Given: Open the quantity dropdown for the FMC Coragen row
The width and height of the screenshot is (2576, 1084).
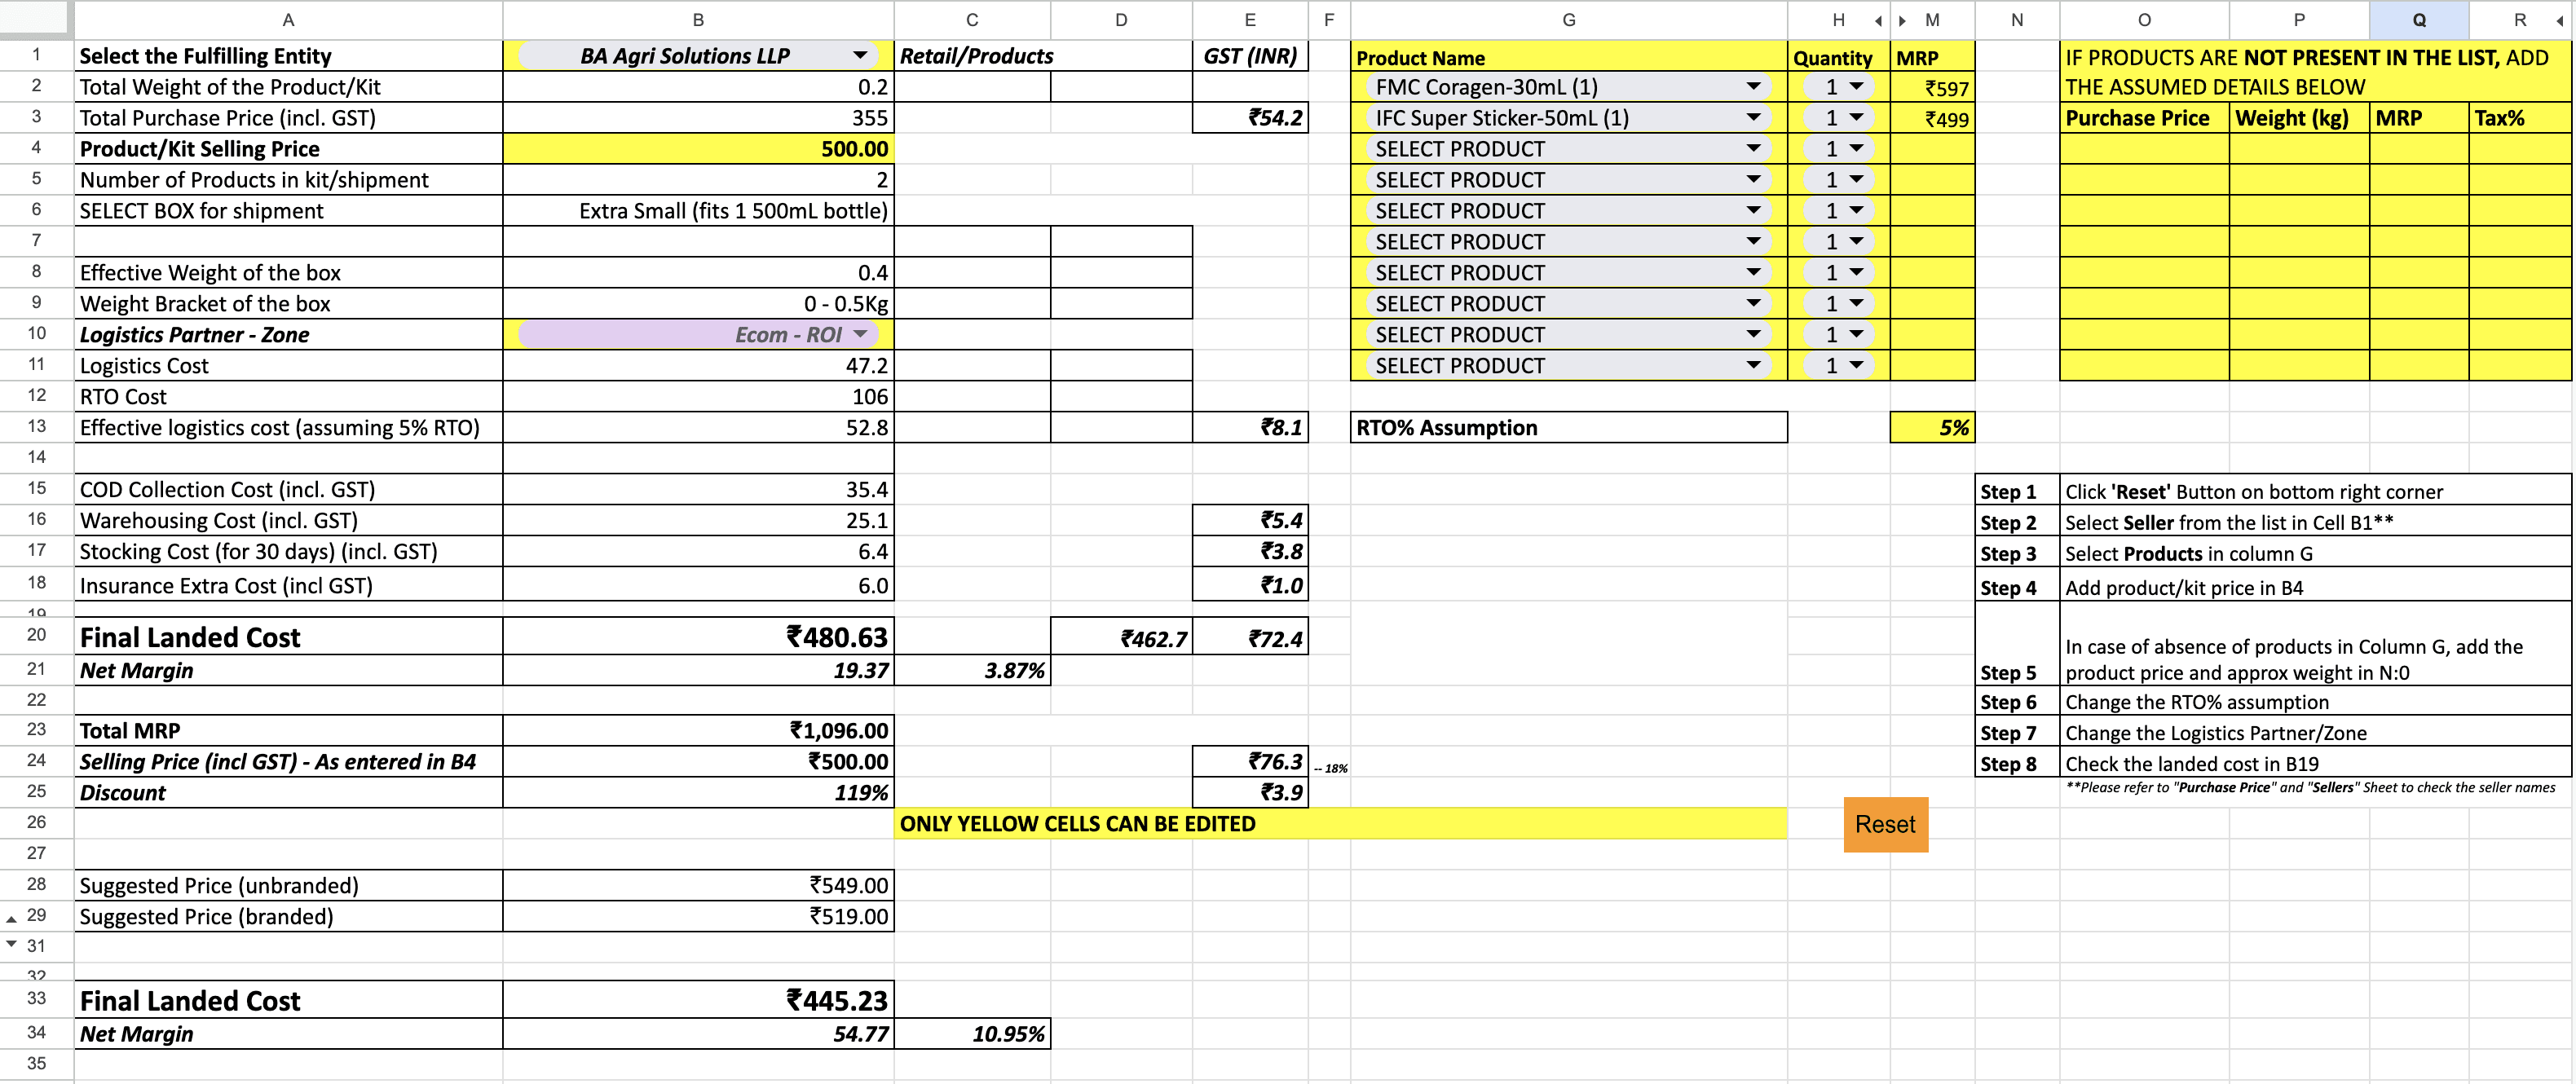Looking at the screenshot, I should coord(1856,87).
